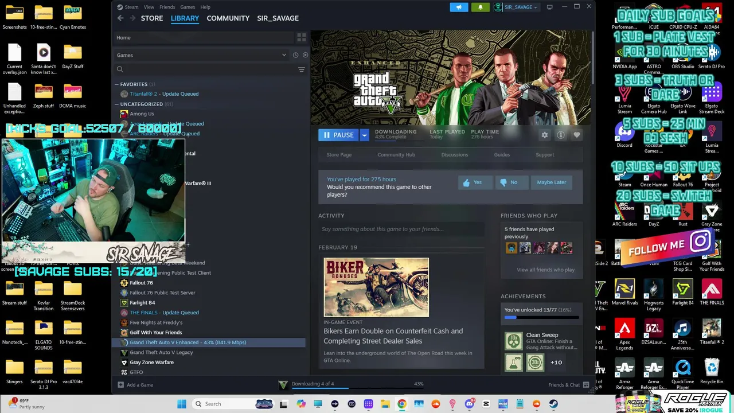Open the Friends menu
Image resolution: width=734 pixels, height=413 pixels.
pos(167,7)
